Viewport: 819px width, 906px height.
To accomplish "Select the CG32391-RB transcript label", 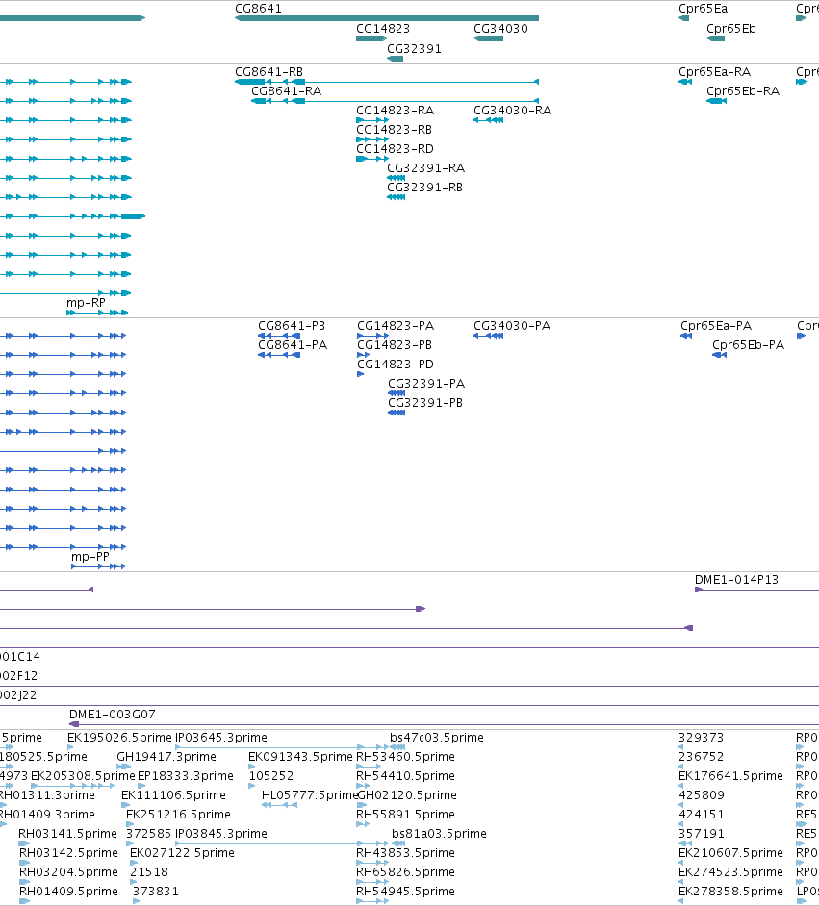I will pos(424,188).
